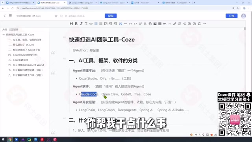Click the main title 快速打造AI团队工具-Coze
The width and height of the screenshot is (252, 142).
pyautogui.click(x=102, y=40)
